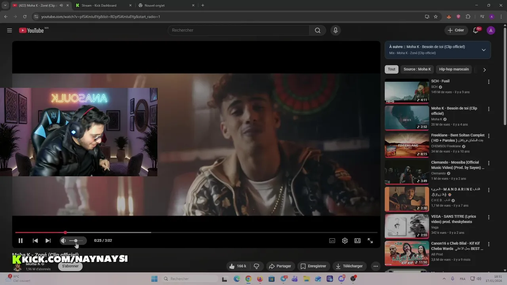
Task: Open options menu for Clemando - Mossiba
Action: point(488,163)
